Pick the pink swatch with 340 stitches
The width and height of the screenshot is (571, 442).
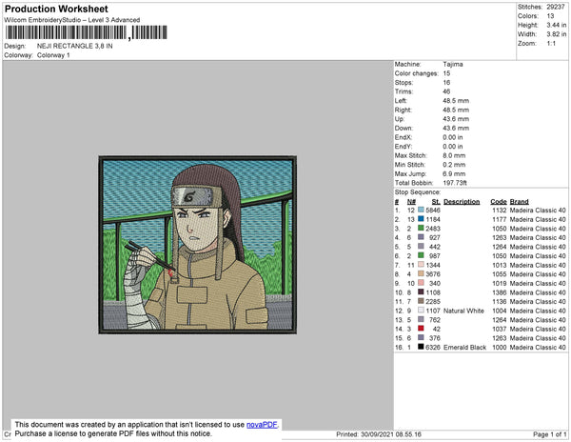(421, 283)
